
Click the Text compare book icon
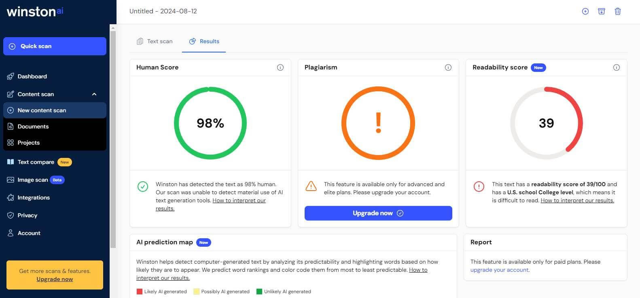11,162
